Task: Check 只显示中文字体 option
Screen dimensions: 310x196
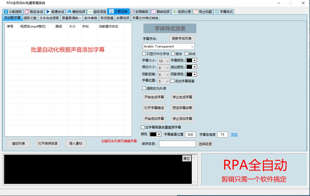Action: [x=144, y=53]
